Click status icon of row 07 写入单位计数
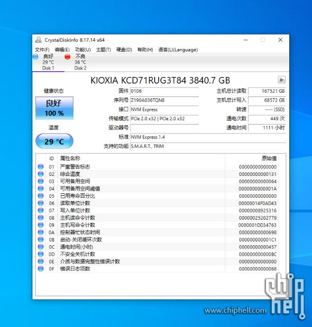 41,211
